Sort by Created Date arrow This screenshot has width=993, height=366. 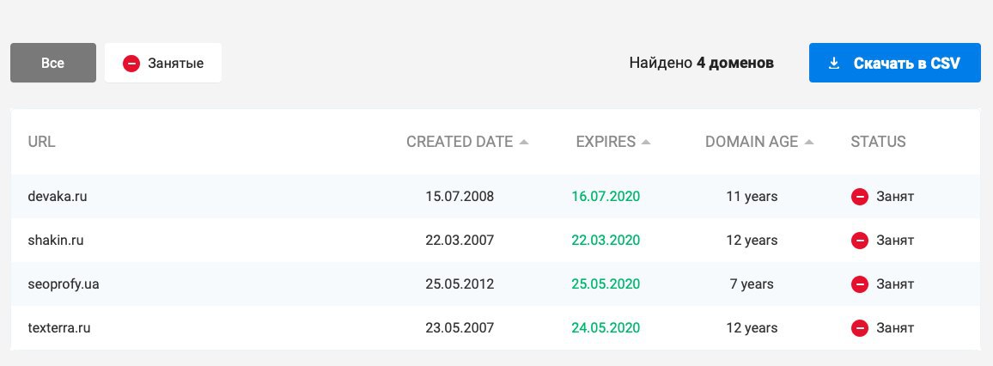pos(524,143)
